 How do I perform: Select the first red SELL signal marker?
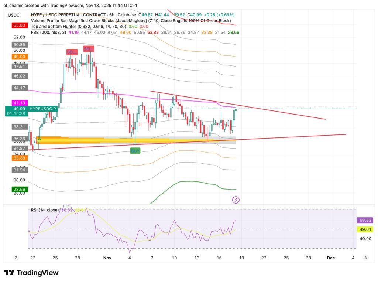[x=72, y=52]
